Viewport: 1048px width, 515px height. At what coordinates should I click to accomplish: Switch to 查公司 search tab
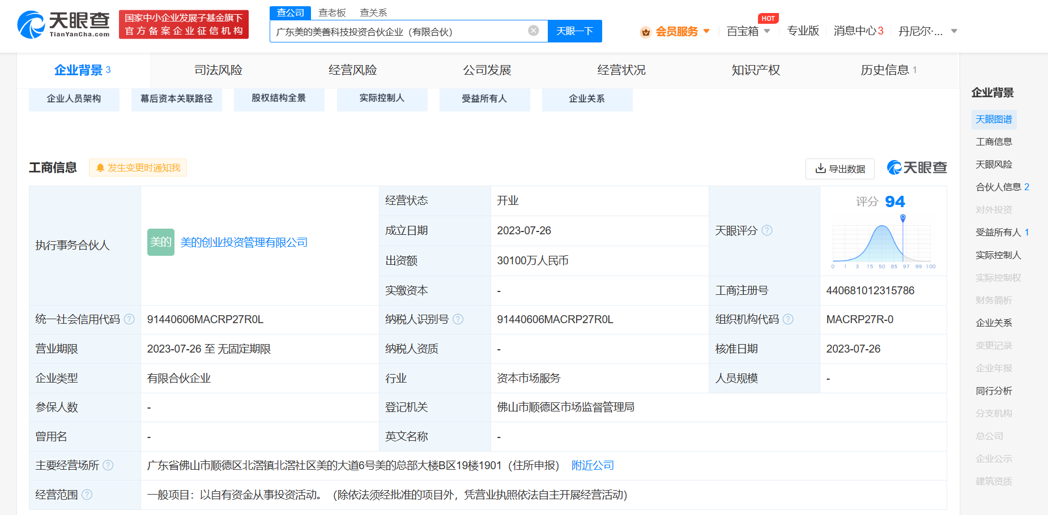click(x=291, y=12)
